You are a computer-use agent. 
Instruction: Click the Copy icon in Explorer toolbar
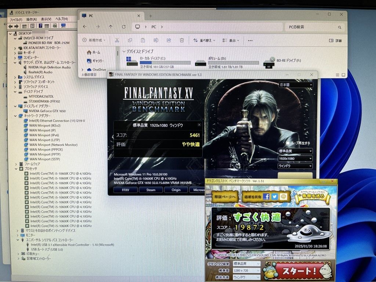click(130, 40)
